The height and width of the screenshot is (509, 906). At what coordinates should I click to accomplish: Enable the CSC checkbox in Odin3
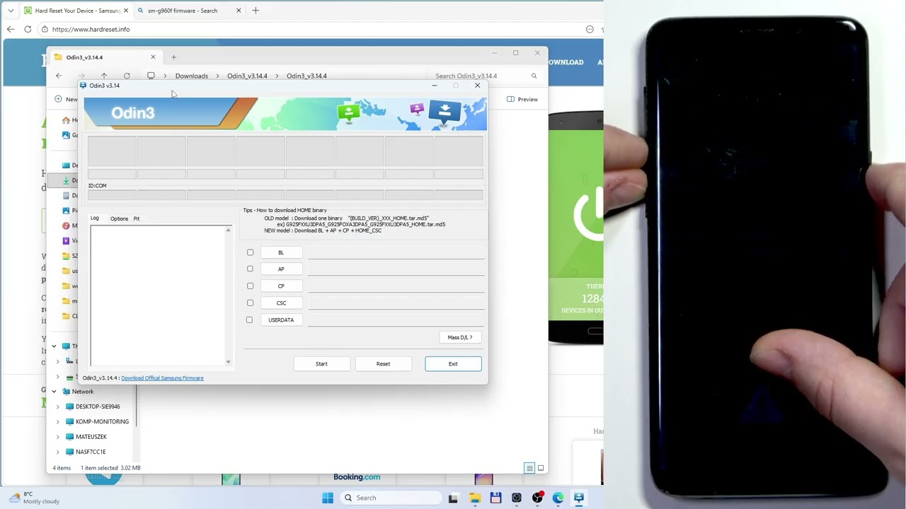tap(250, 303)
